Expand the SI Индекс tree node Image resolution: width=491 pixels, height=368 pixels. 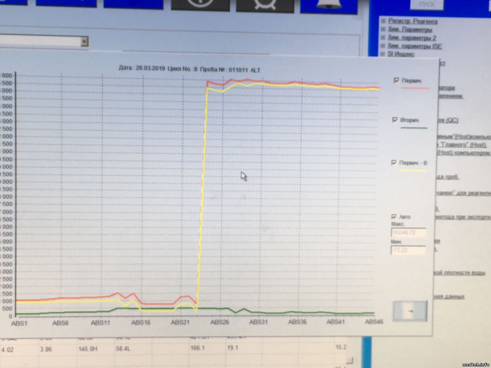pyautogui.click(x=383, y=54)
